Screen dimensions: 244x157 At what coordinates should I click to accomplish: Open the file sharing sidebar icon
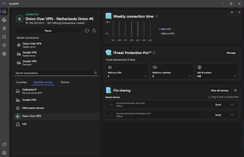[4, 37]
